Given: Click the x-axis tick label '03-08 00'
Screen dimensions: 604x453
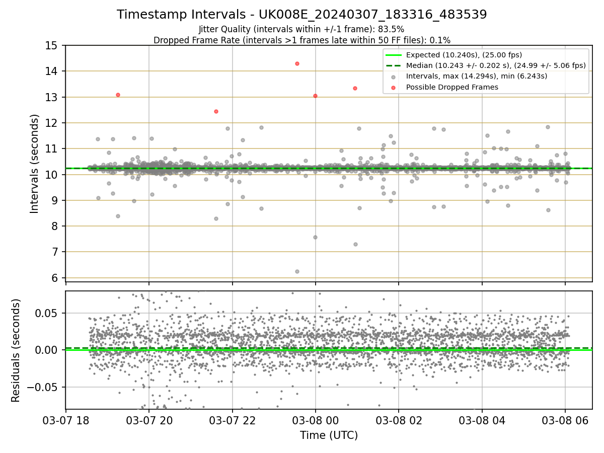Looking at the screenshot, I should pos(315,420).
